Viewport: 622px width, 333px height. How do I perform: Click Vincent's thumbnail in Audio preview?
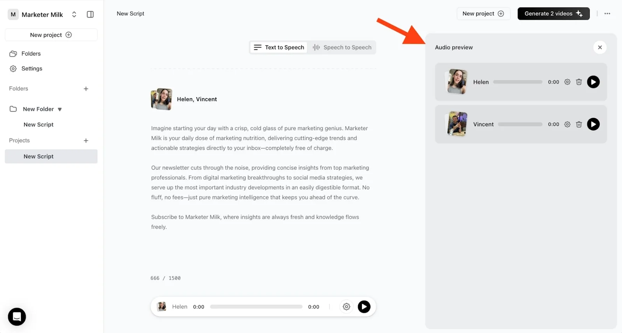(x=456, y=124)
